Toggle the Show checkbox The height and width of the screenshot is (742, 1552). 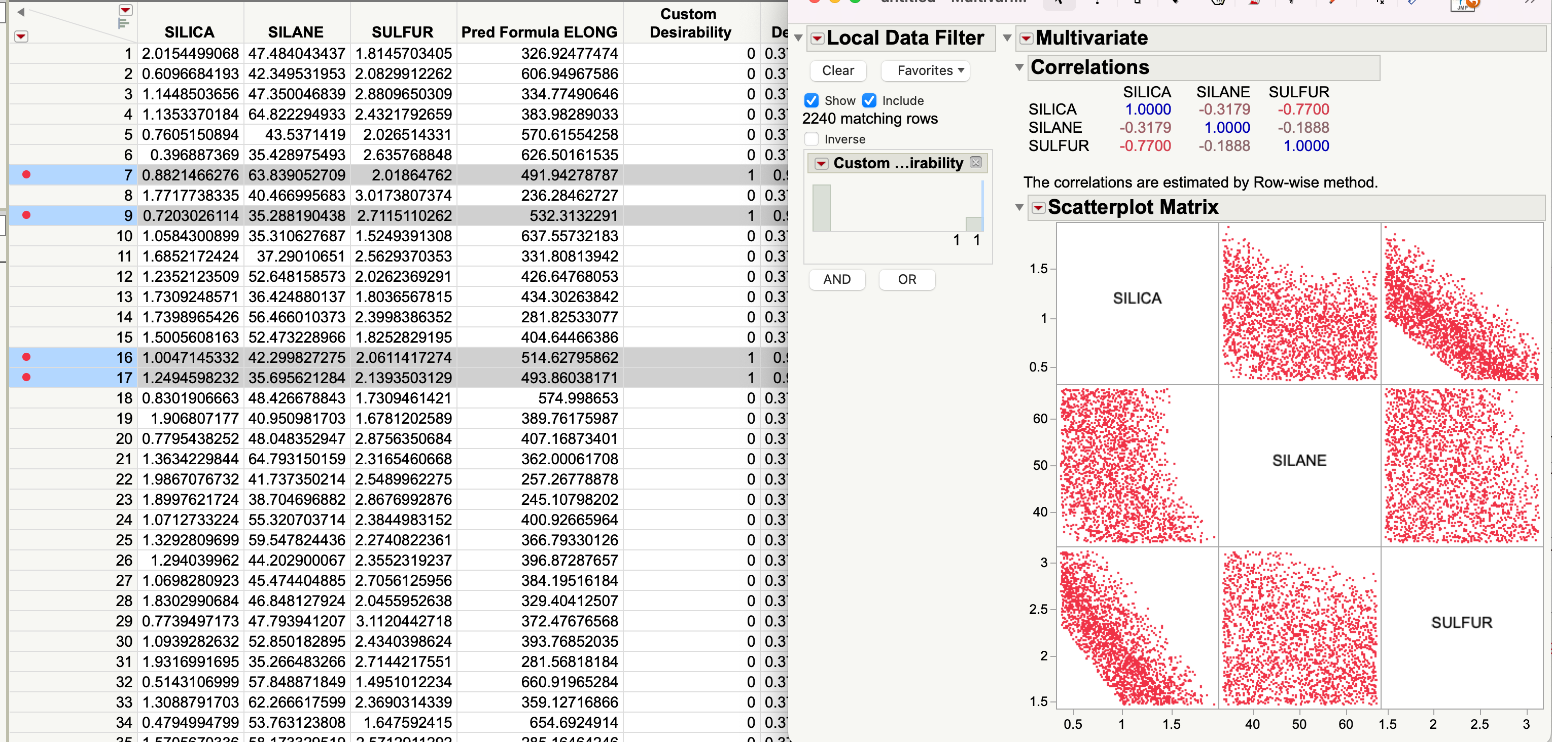coord(812,100)
